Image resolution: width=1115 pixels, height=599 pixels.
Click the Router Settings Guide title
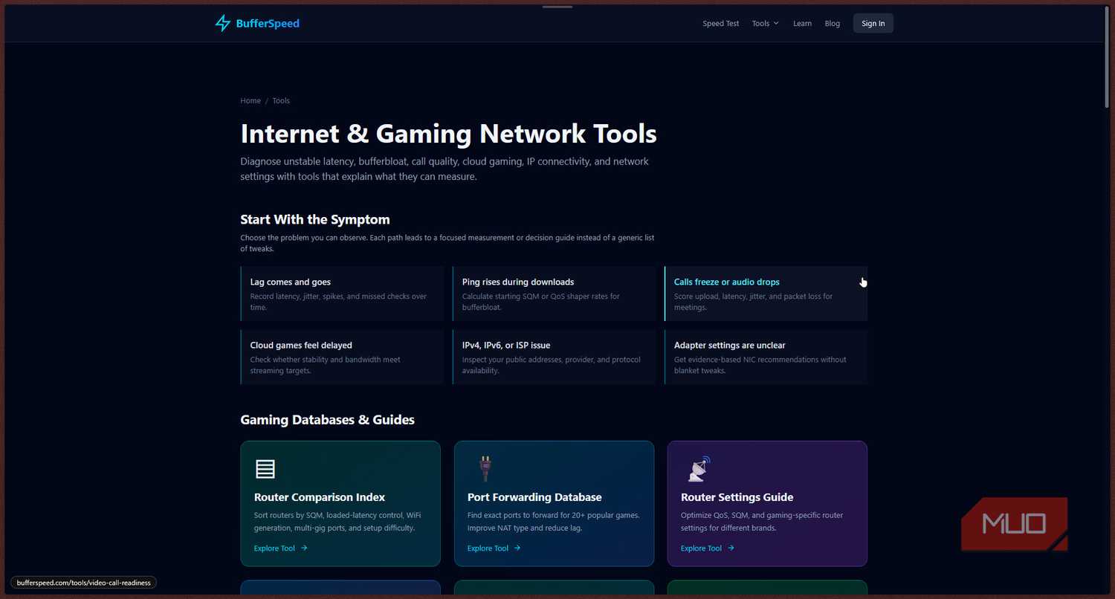click(737, 497)
